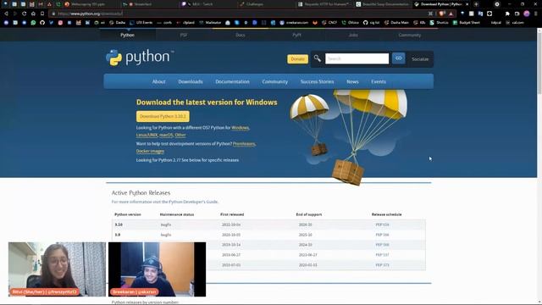Screen dimensions: 542x305
Task: Click the page vertical scrollbar
Action: (x=539, y=62)
